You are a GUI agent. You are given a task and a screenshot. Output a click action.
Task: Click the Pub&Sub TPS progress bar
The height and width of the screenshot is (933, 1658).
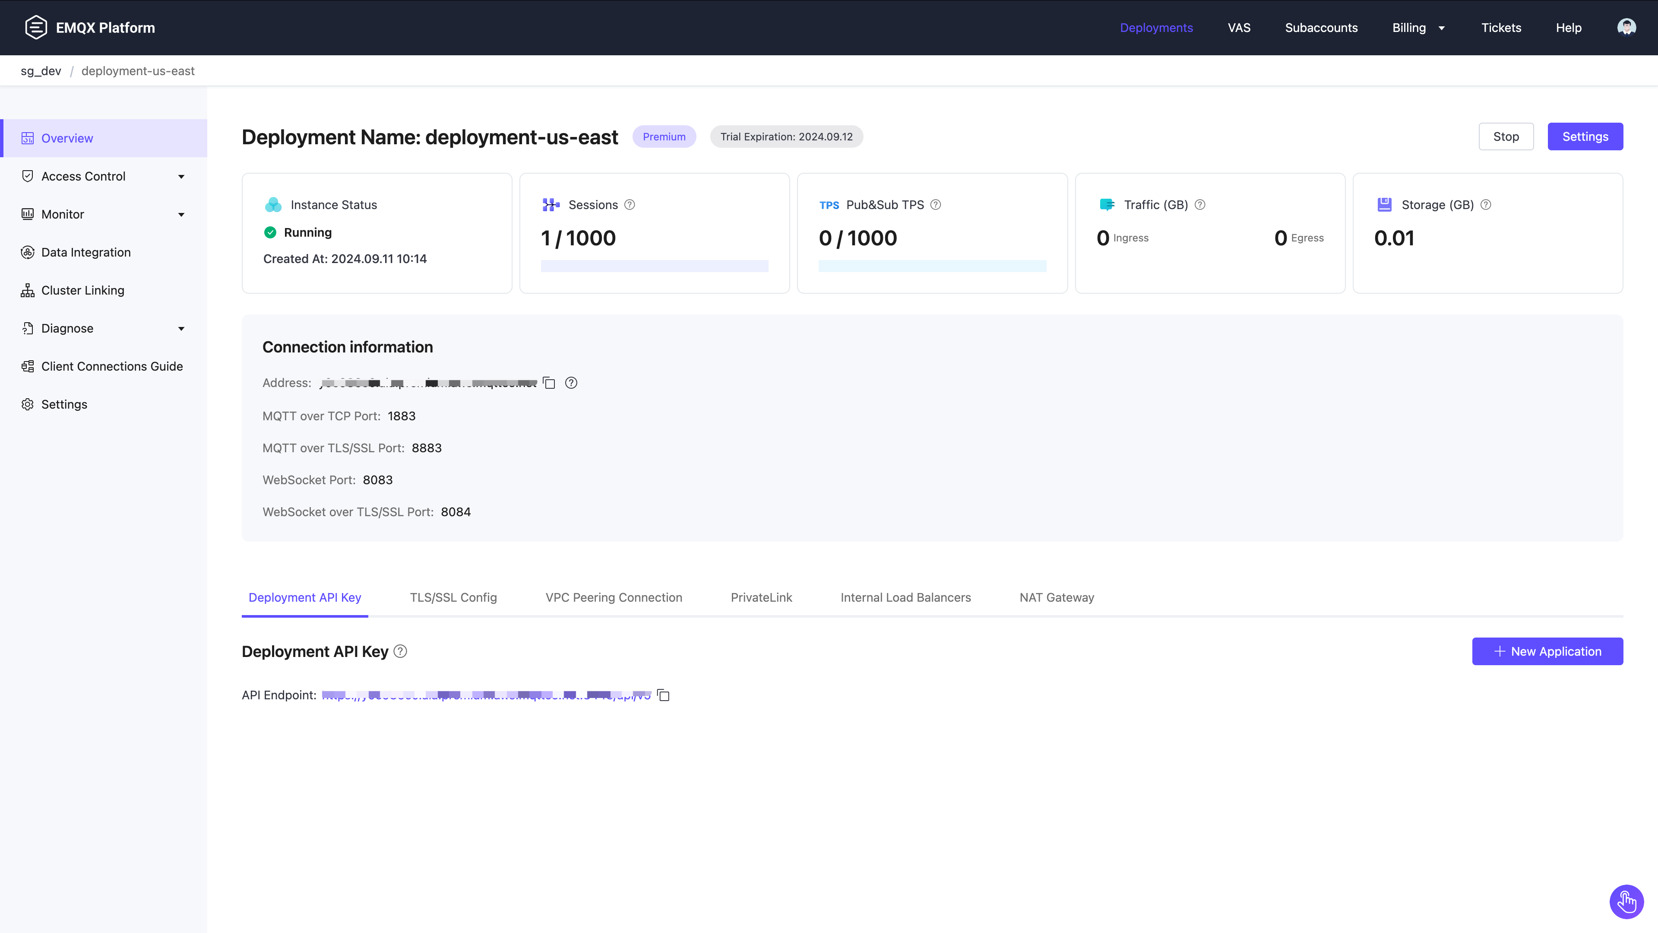932,266
